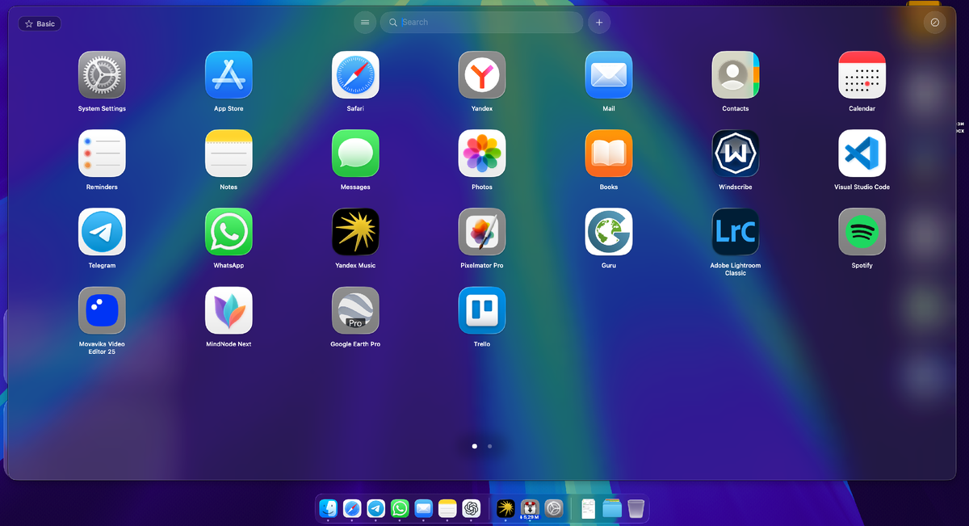
Task: Open System Settings in the Dock
Action: point(553,508)
